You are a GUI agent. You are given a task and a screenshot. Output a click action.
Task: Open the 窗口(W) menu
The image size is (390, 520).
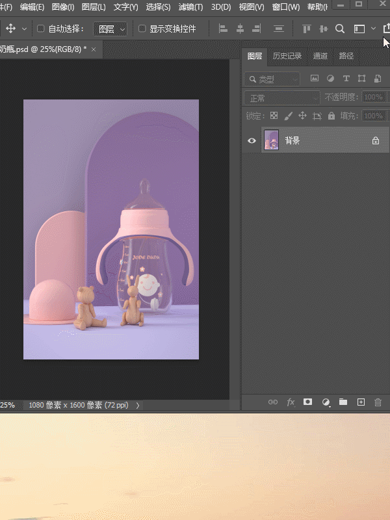coord(286,6)
